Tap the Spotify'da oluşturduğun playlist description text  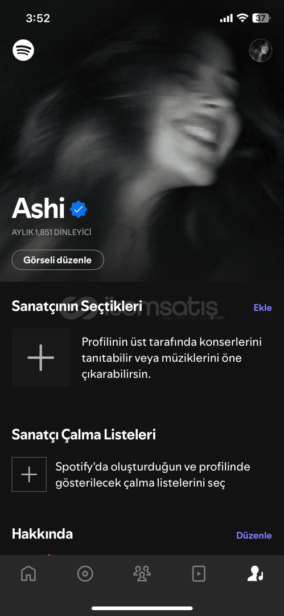click(x=153, y=475)
